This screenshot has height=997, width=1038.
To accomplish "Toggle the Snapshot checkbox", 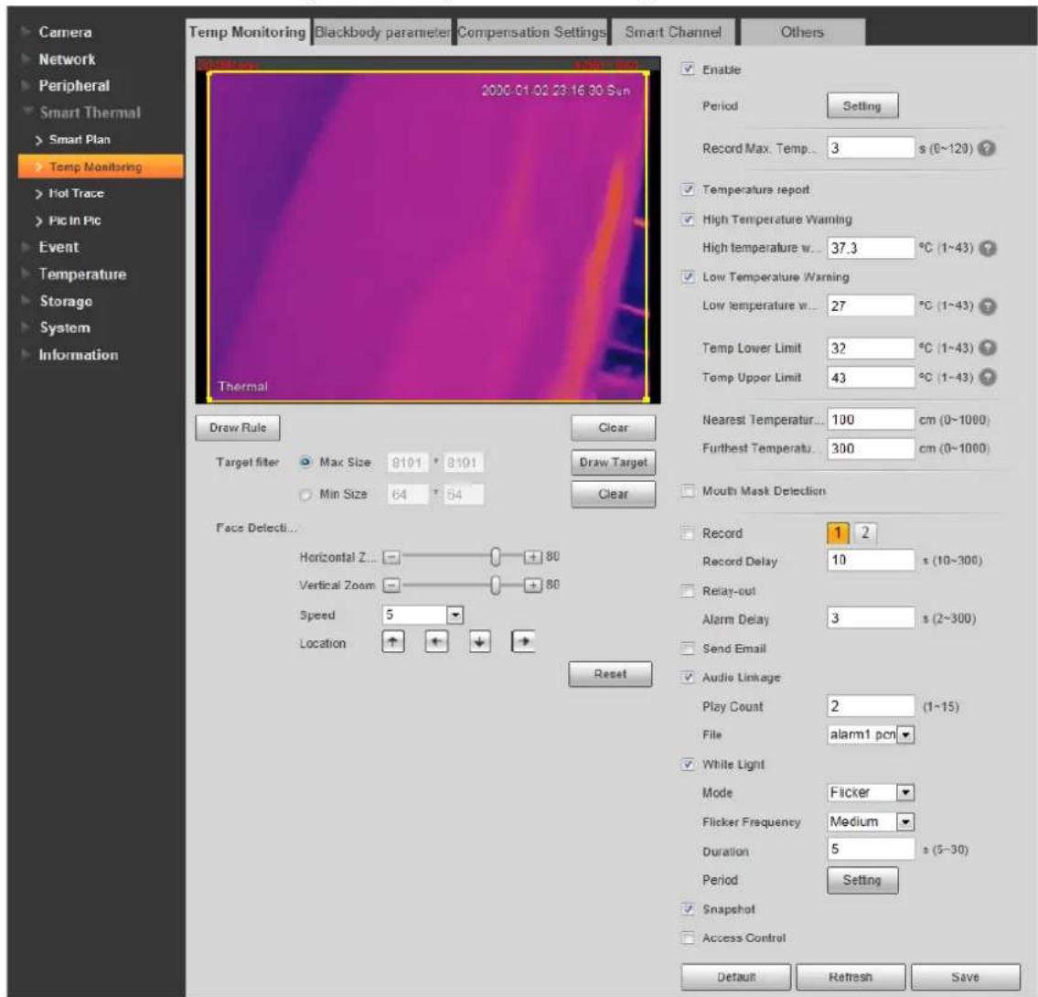I will pyautogui.click(x=688, y=909).
